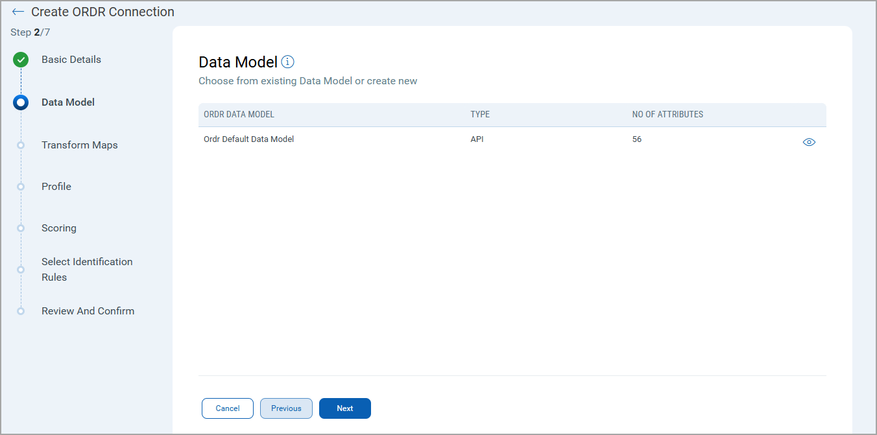This screenshot has width=877, height=435.
Task: Jump to the Review And Confirm step
Action: pyautogui.click(x=88, y=311)
